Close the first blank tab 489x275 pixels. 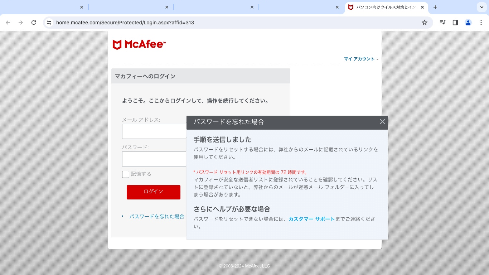[82, 7]
